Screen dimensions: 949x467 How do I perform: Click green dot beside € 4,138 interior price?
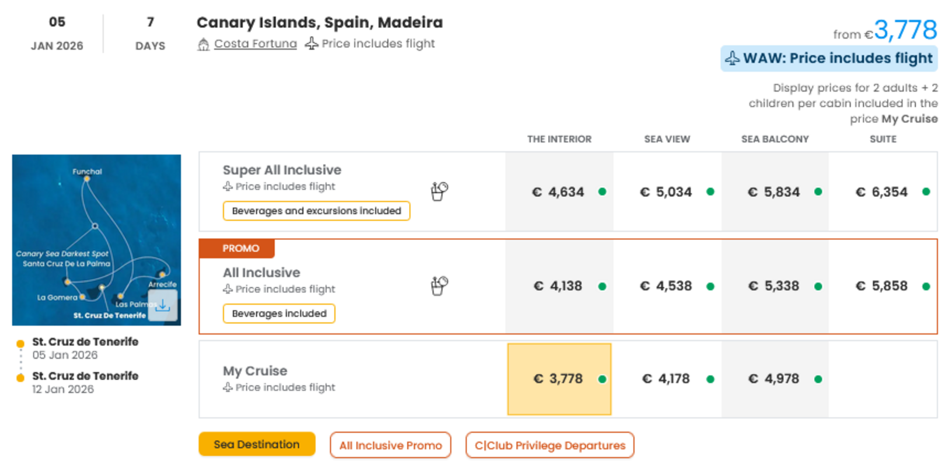602,286
